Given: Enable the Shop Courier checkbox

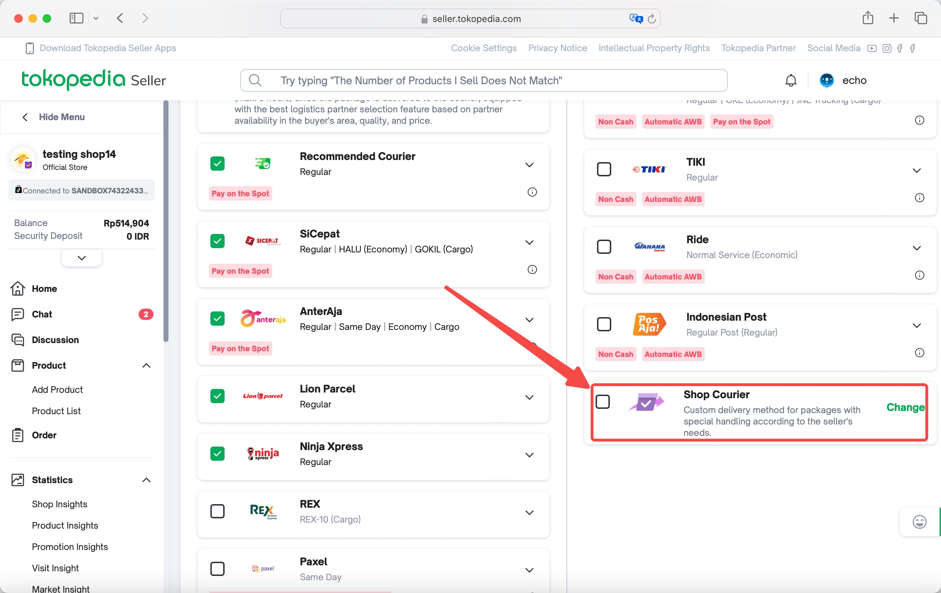Looking at the screenshot, I should point(602,401).
